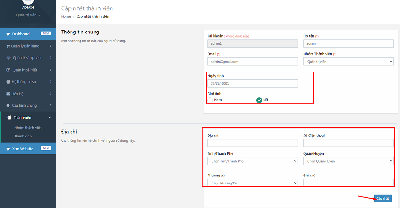Click the Cập nhật button
400x208 pixels.
click(382, 199)
